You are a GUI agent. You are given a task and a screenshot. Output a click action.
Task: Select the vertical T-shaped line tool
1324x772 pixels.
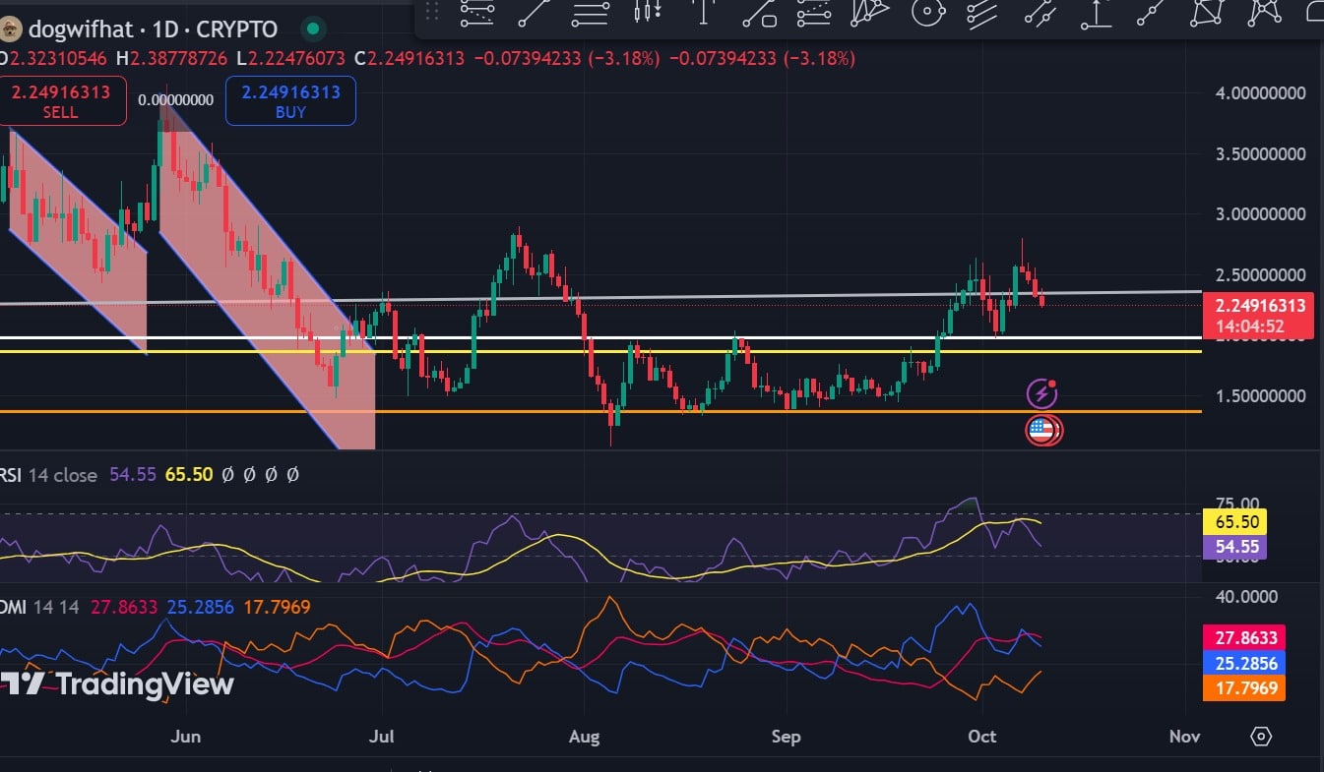pyautogui.click(x=703, y=12)
